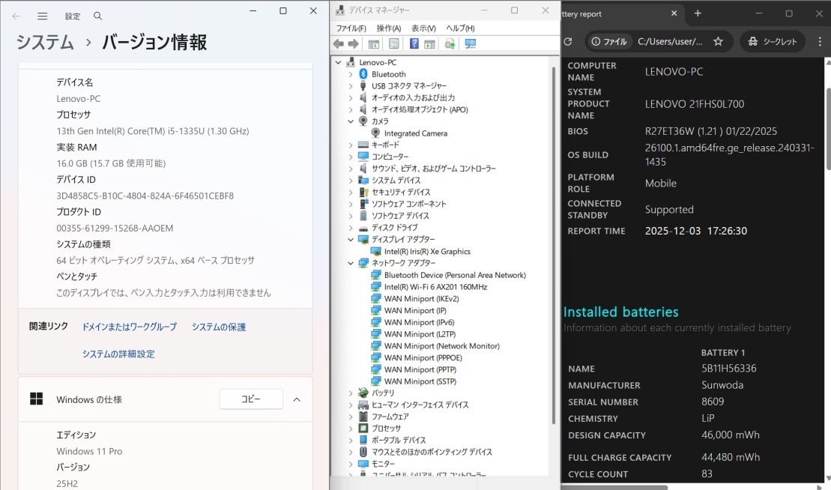Open システムの詳細設定 link

(x=118, y=354)
